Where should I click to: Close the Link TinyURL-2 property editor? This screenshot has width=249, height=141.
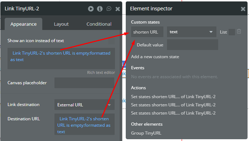[118, 9]
